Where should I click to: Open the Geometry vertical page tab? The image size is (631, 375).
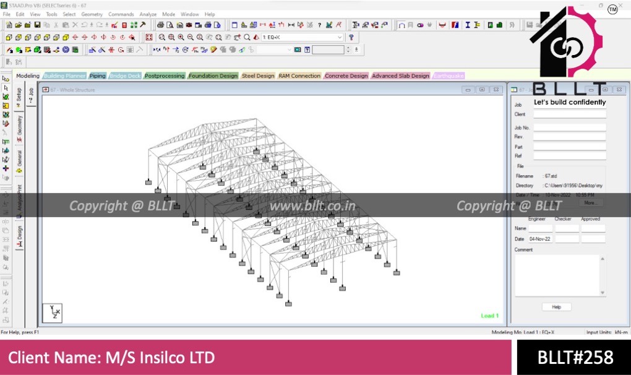[x=19, y=128]
